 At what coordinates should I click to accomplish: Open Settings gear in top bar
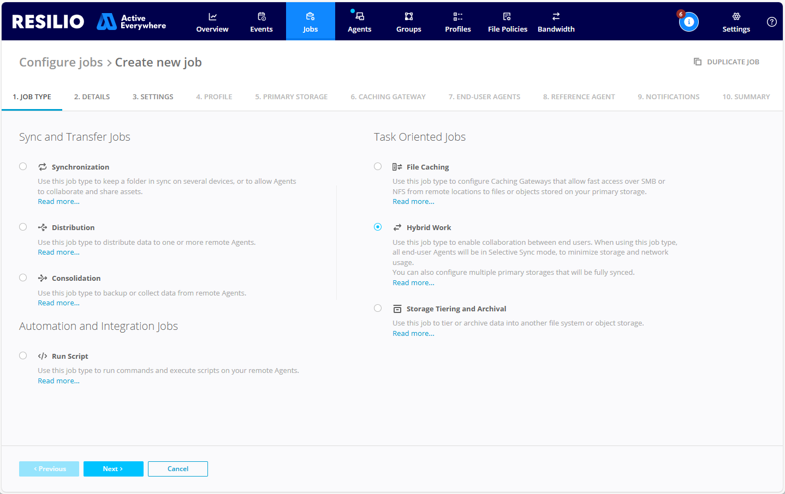coord(736,22)
